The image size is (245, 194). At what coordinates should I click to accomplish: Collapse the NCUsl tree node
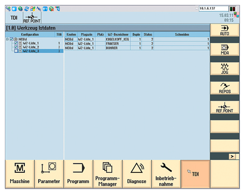[7, 39]
